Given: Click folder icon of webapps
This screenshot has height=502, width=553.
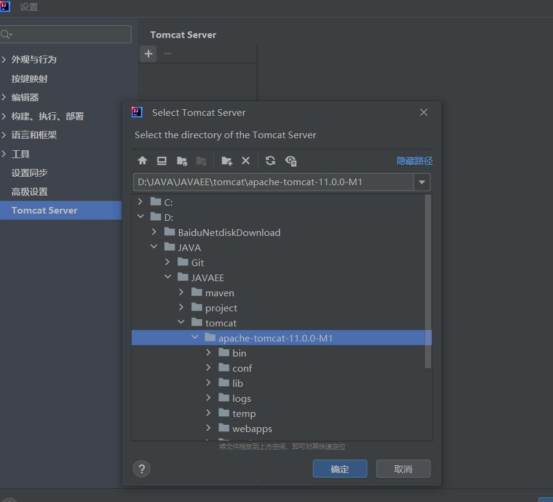Looking at the screenshot, I should pyautogui.click(x=224, y=428).
